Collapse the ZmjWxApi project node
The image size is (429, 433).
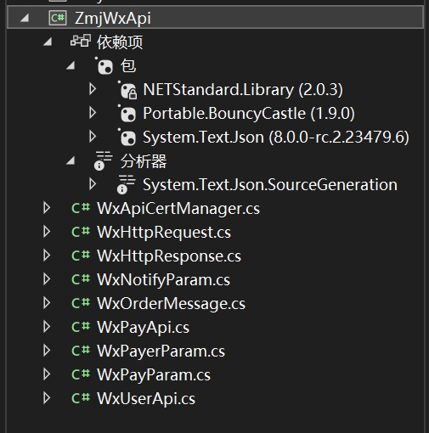(25, 19)
